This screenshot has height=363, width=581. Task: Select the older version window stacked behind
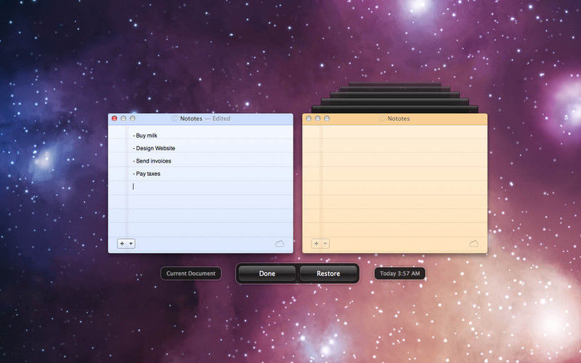coord(394,109)
